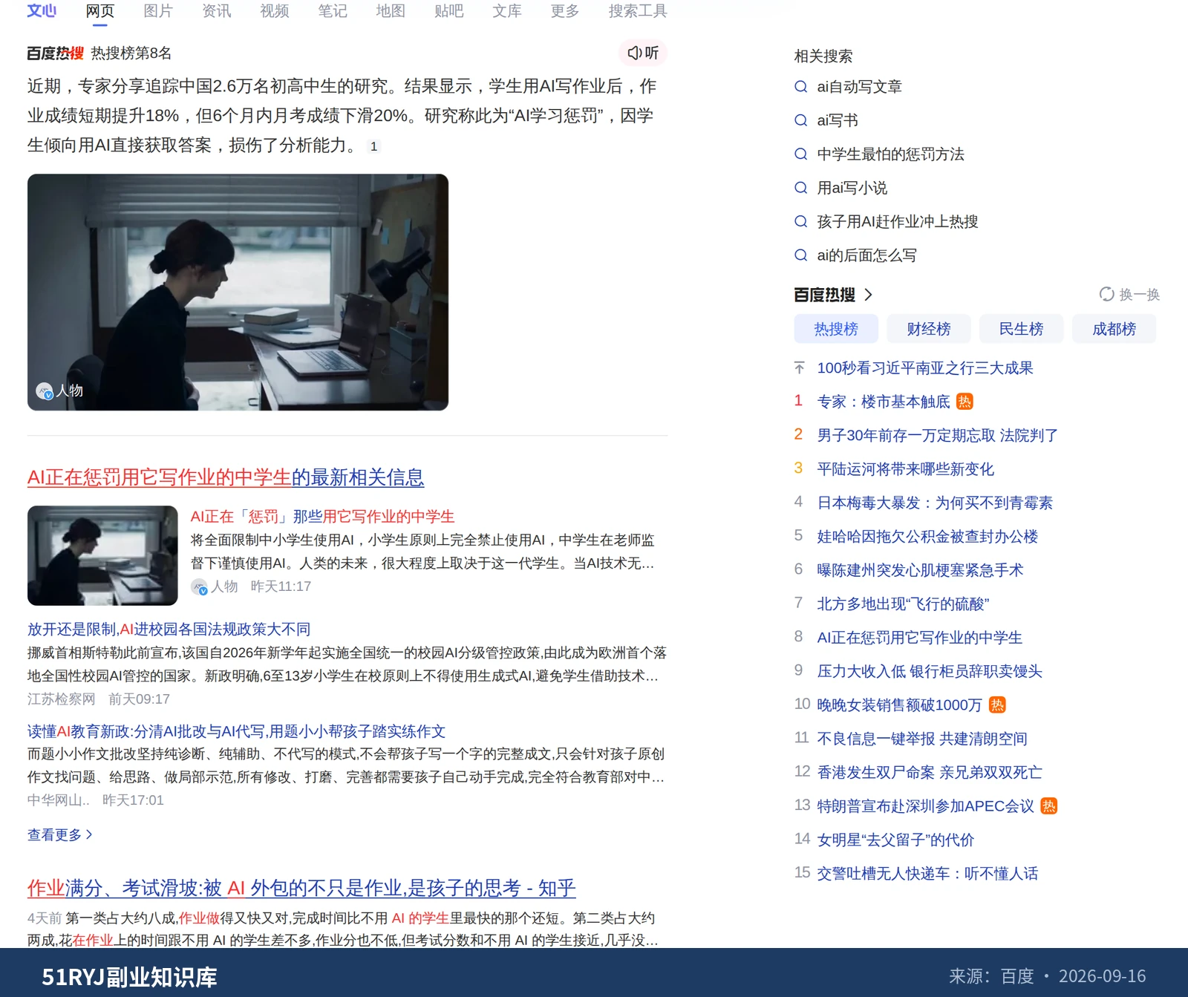Open the AI正在惩罚用它写作业的中学生的最新相关信息 heading link
The width and height of the screenshot is (1188, 997).
point(226,477)
